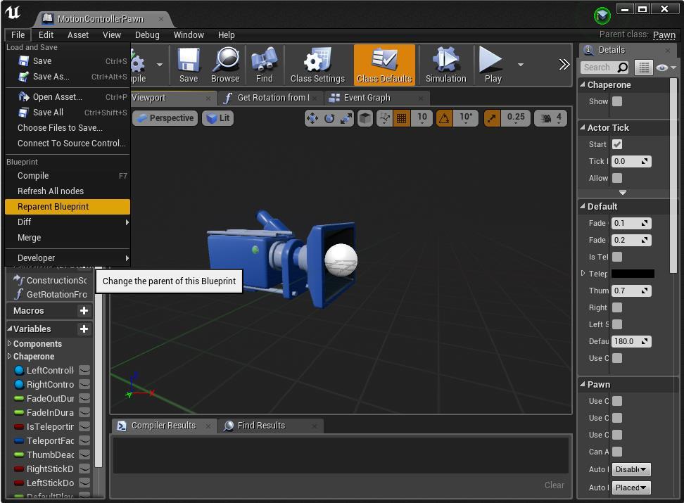Click Compile in the File menu
Screen dimensions: 684x503
point(68,176)
